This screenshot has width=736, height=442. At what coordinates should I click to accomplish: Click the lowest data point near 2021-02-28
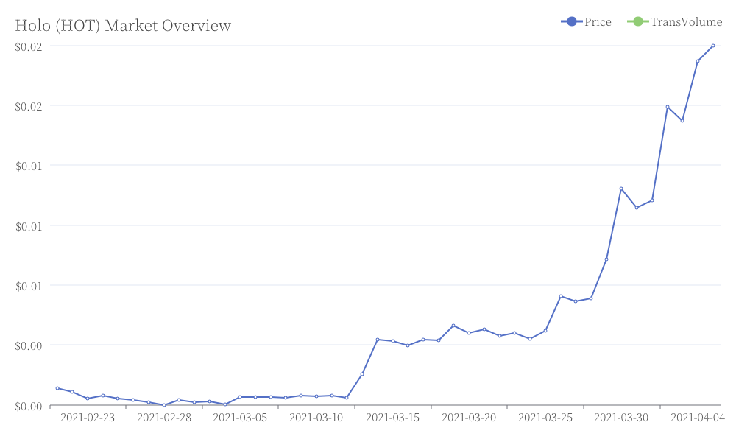164,405
